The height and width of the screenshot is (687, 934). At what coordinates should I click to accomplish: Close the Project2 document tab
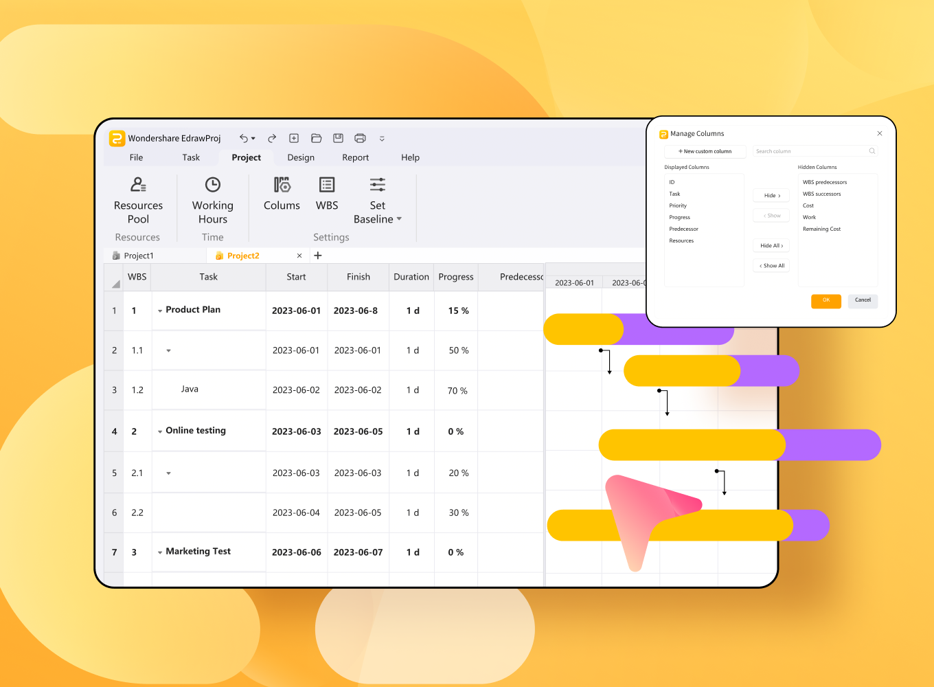point(299,256)
